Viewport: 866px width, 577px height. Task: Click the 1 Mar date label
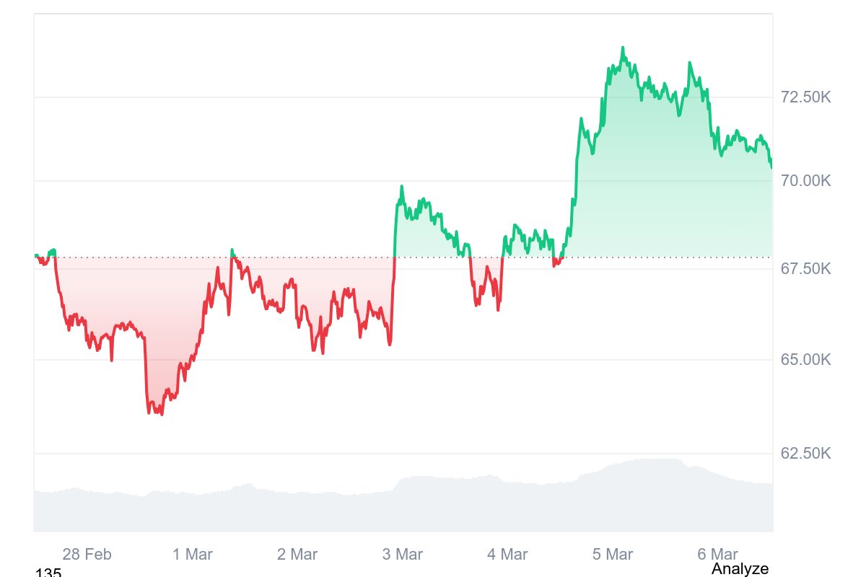192,554
